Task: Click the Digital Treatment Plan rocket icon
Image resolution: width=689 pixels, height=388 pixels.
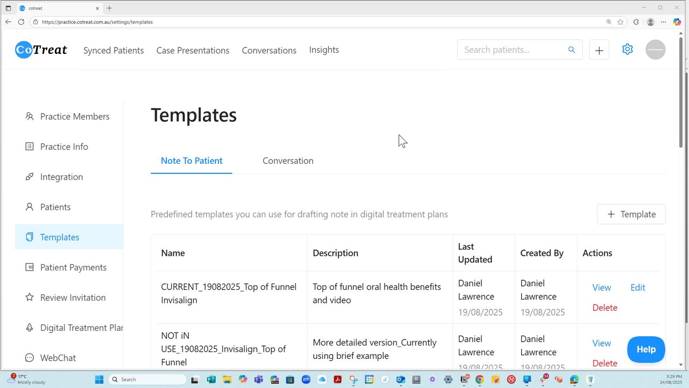Action: [x=30, y=328]
